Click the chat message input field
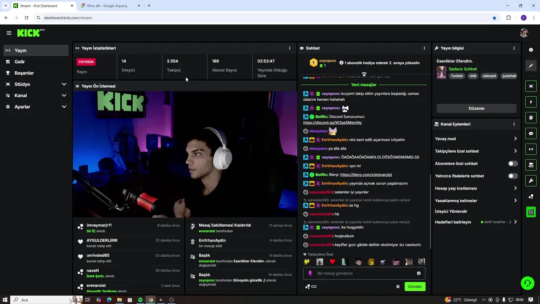 (364, 273)
